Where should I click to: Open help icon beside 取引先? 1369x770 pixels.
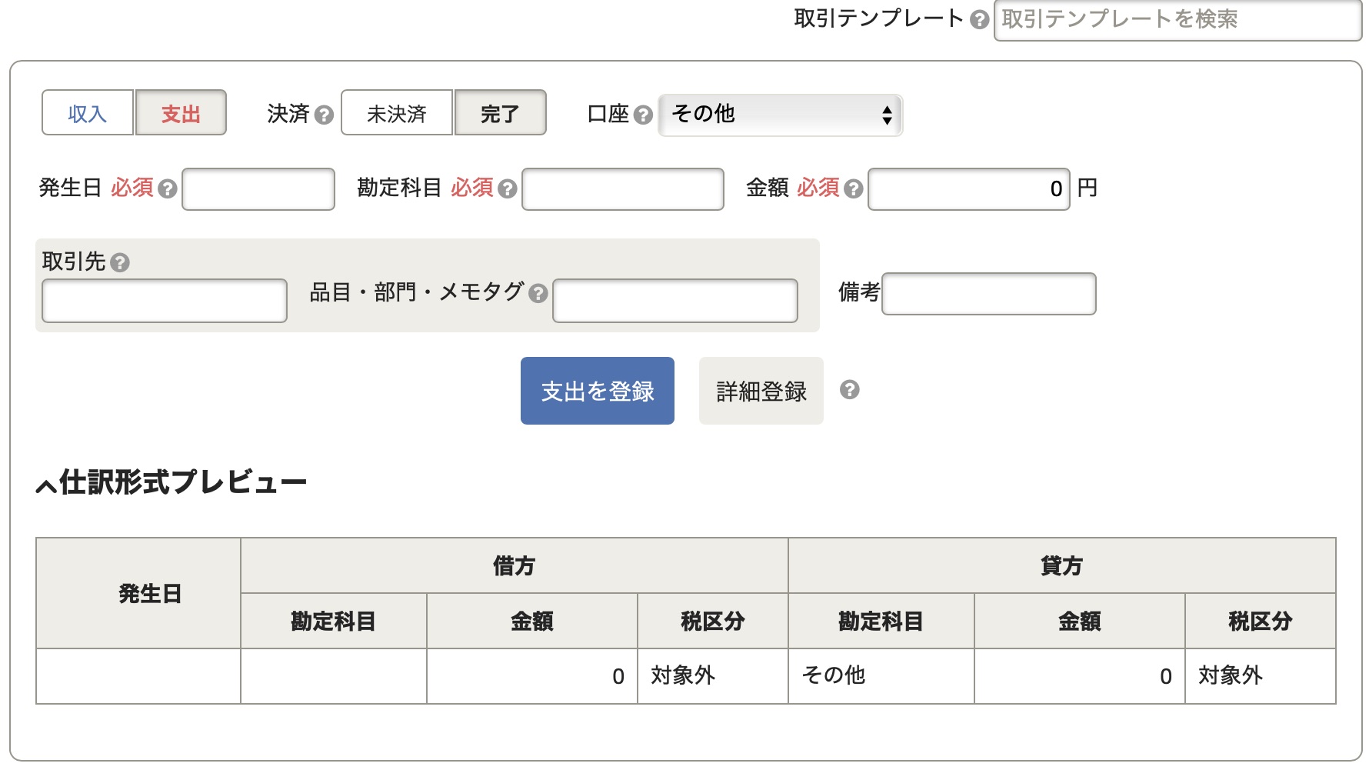pyautogui.click(x=120, y=263)
